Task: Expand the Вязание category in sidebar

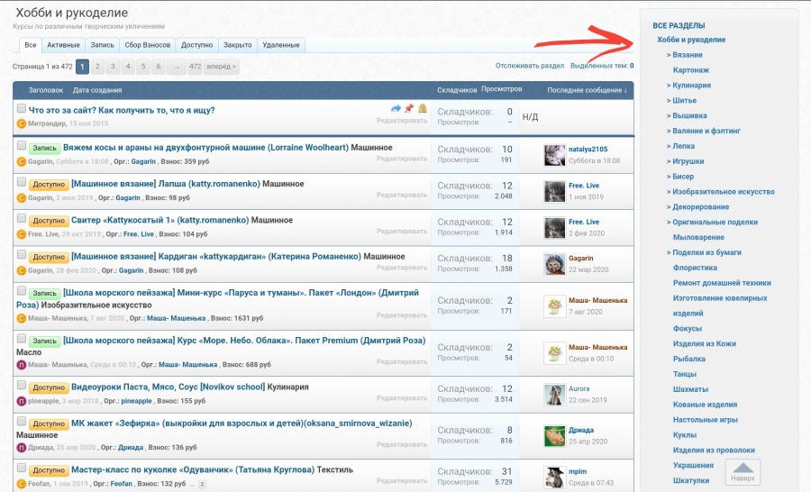Action: click(687, 55)
